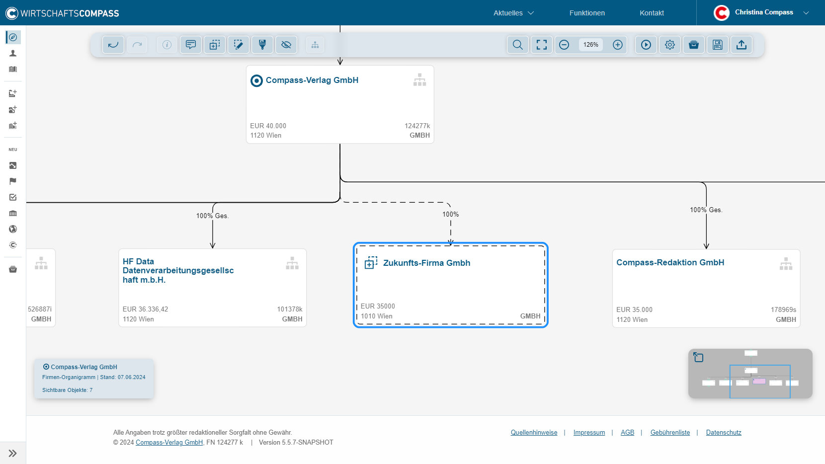Save the chart with the floppy disk icon
Screen dimensions: 825x464
(x=718, y=45)
